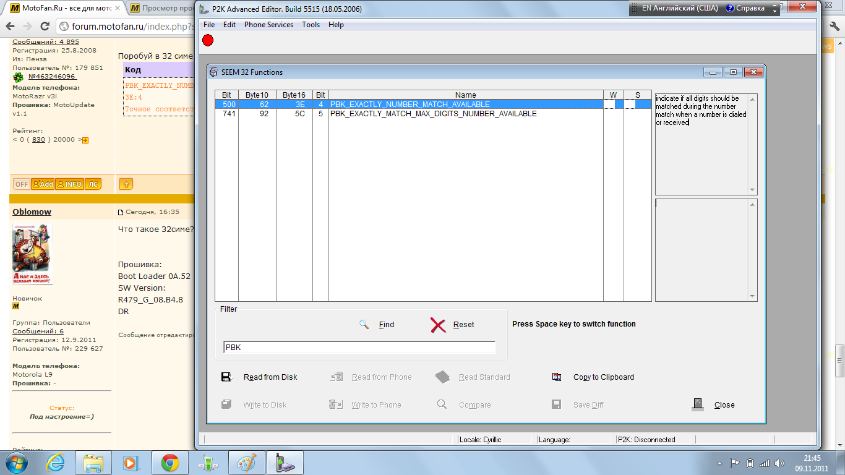This screenshot has width=845, height=475.
Task: Click the INFO button in forum
Action: click(x=69, y=184)
